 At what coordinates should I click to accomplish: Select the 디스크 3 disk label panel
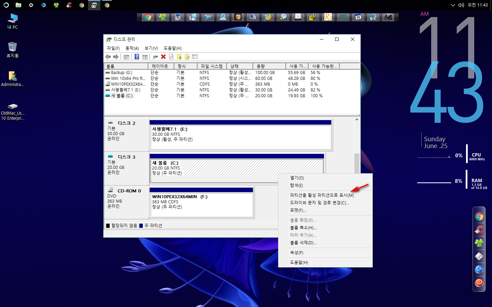[x=126, y=168]
